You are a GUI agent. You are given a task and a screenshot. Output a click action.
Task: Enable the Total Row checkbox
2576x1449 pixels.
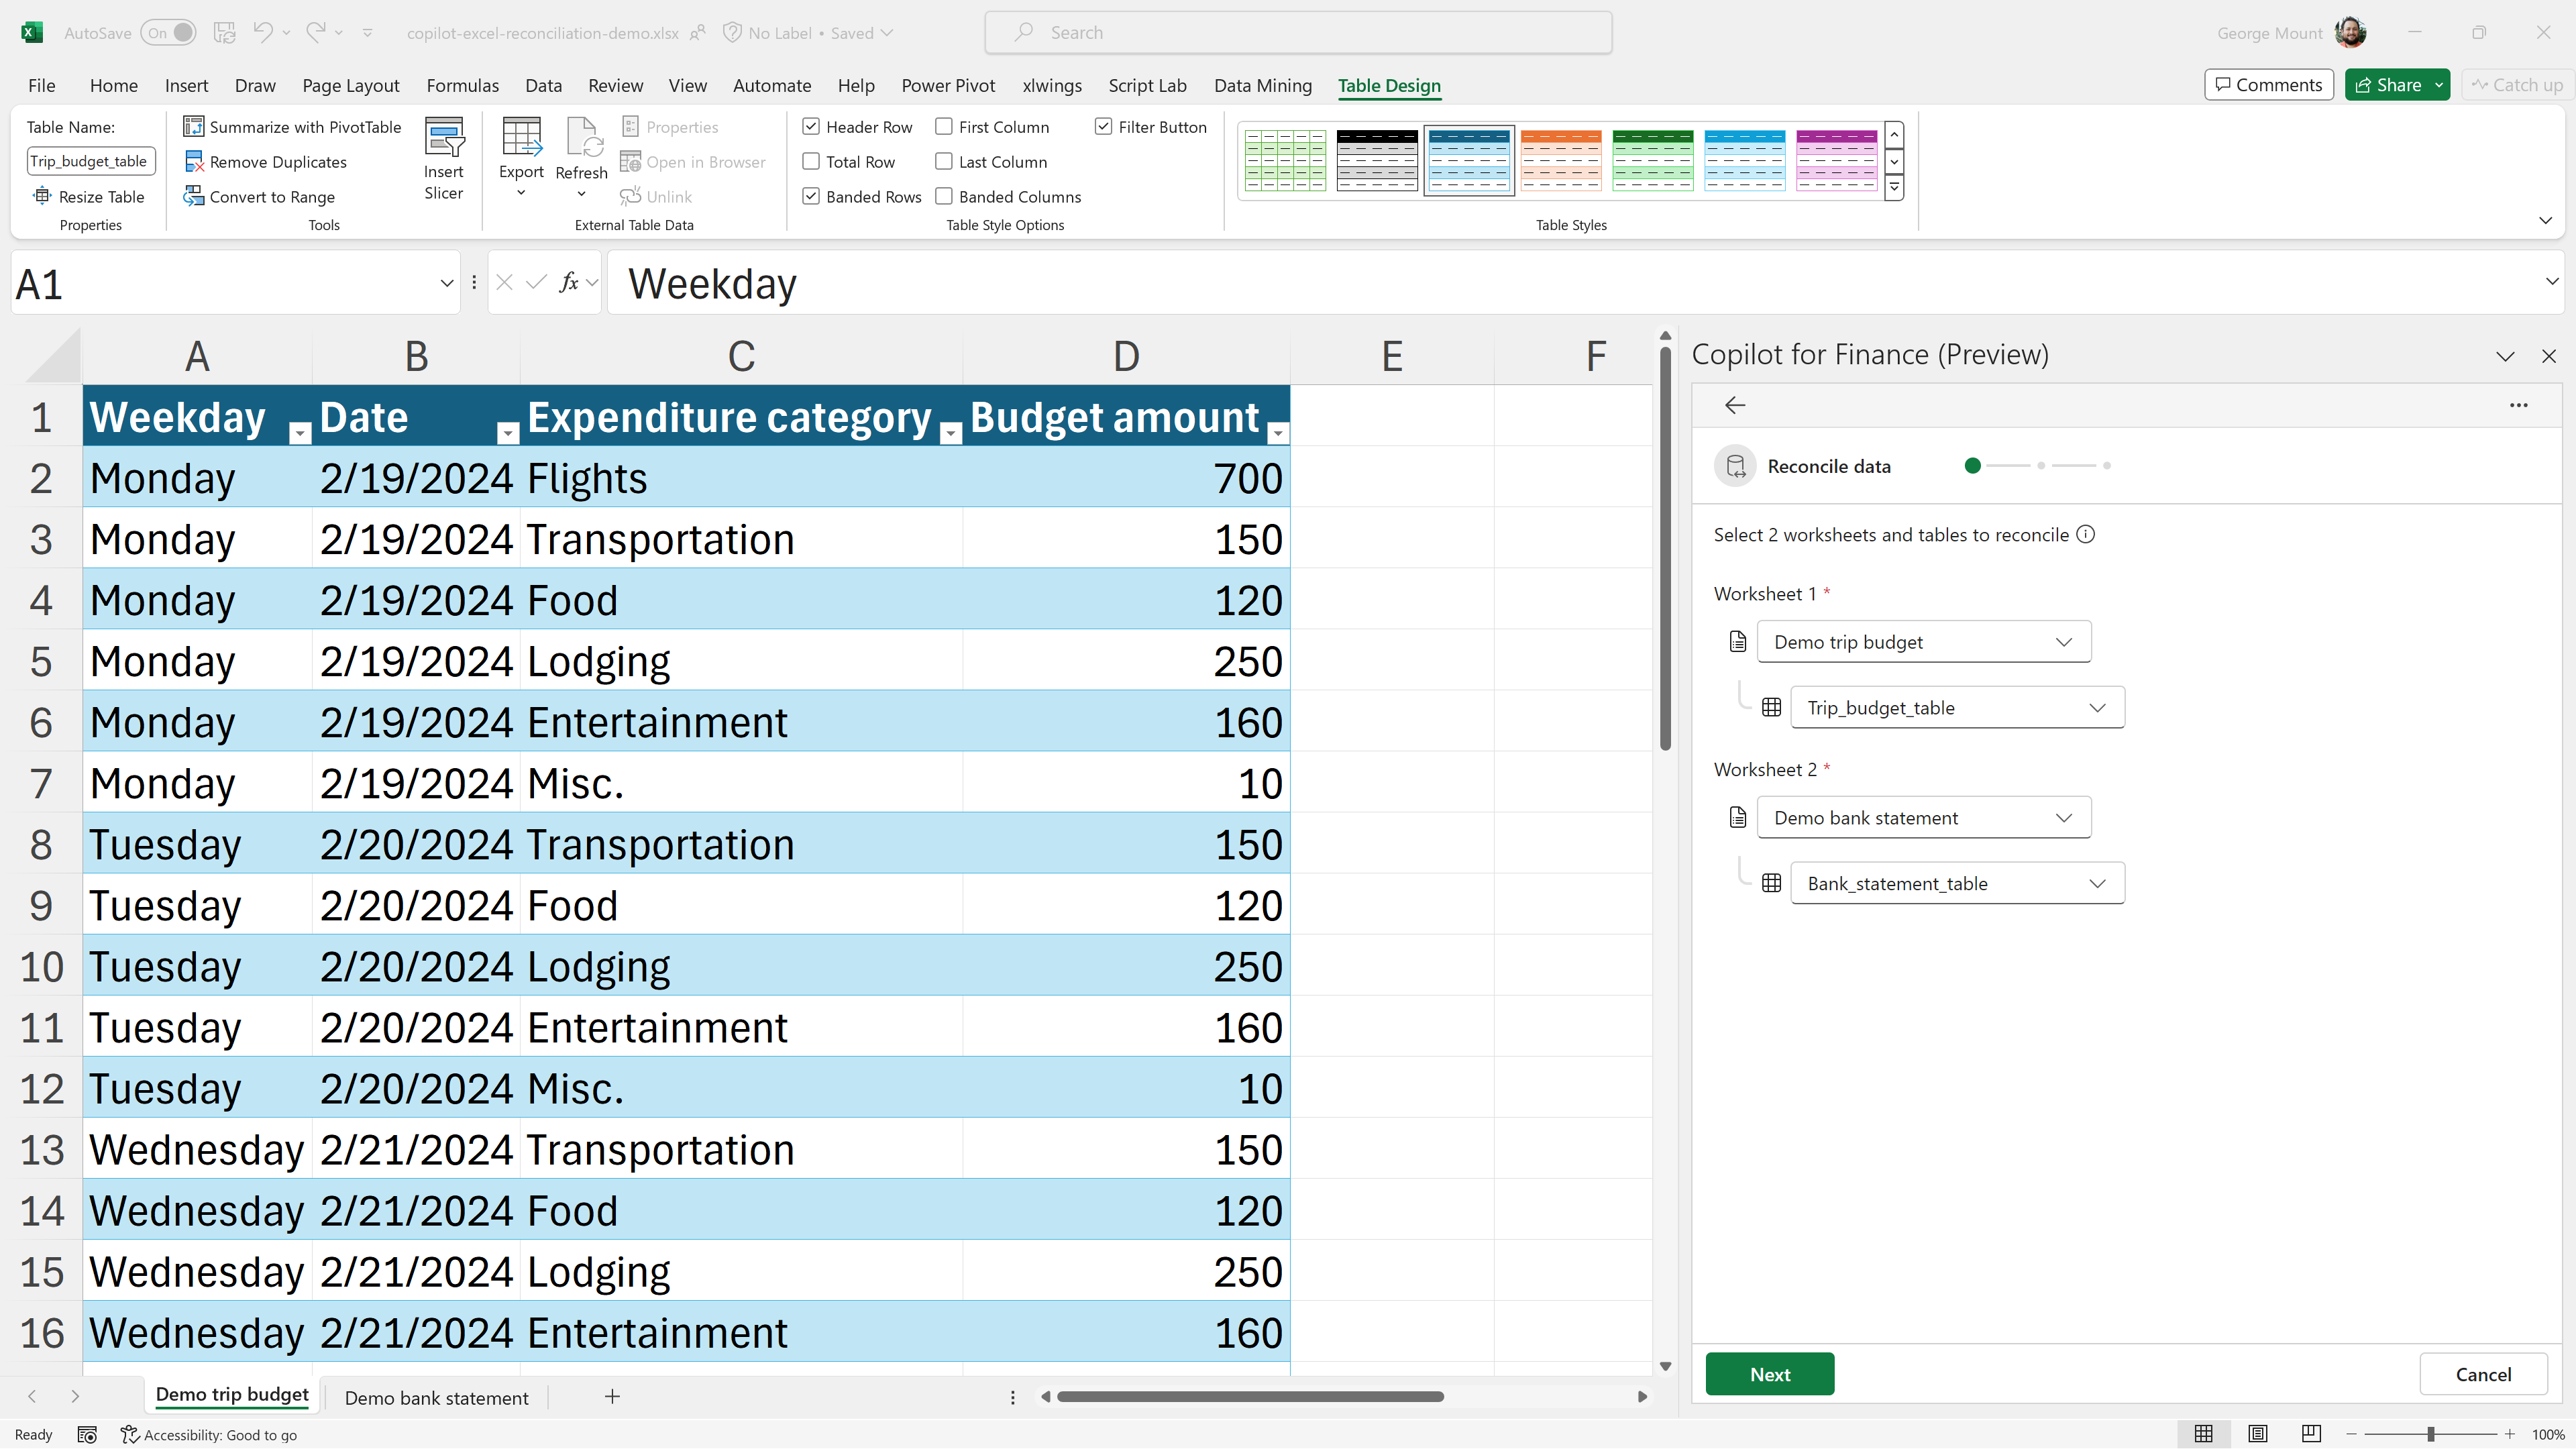coord(811,162)
